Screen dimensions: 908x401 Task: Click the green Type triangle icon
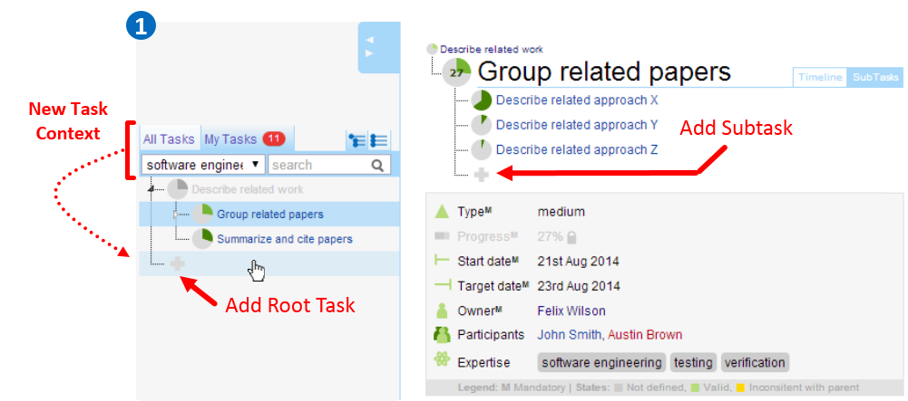click(442, 212)
